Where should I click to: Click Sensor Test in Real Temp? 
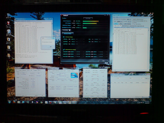(87, 96)
